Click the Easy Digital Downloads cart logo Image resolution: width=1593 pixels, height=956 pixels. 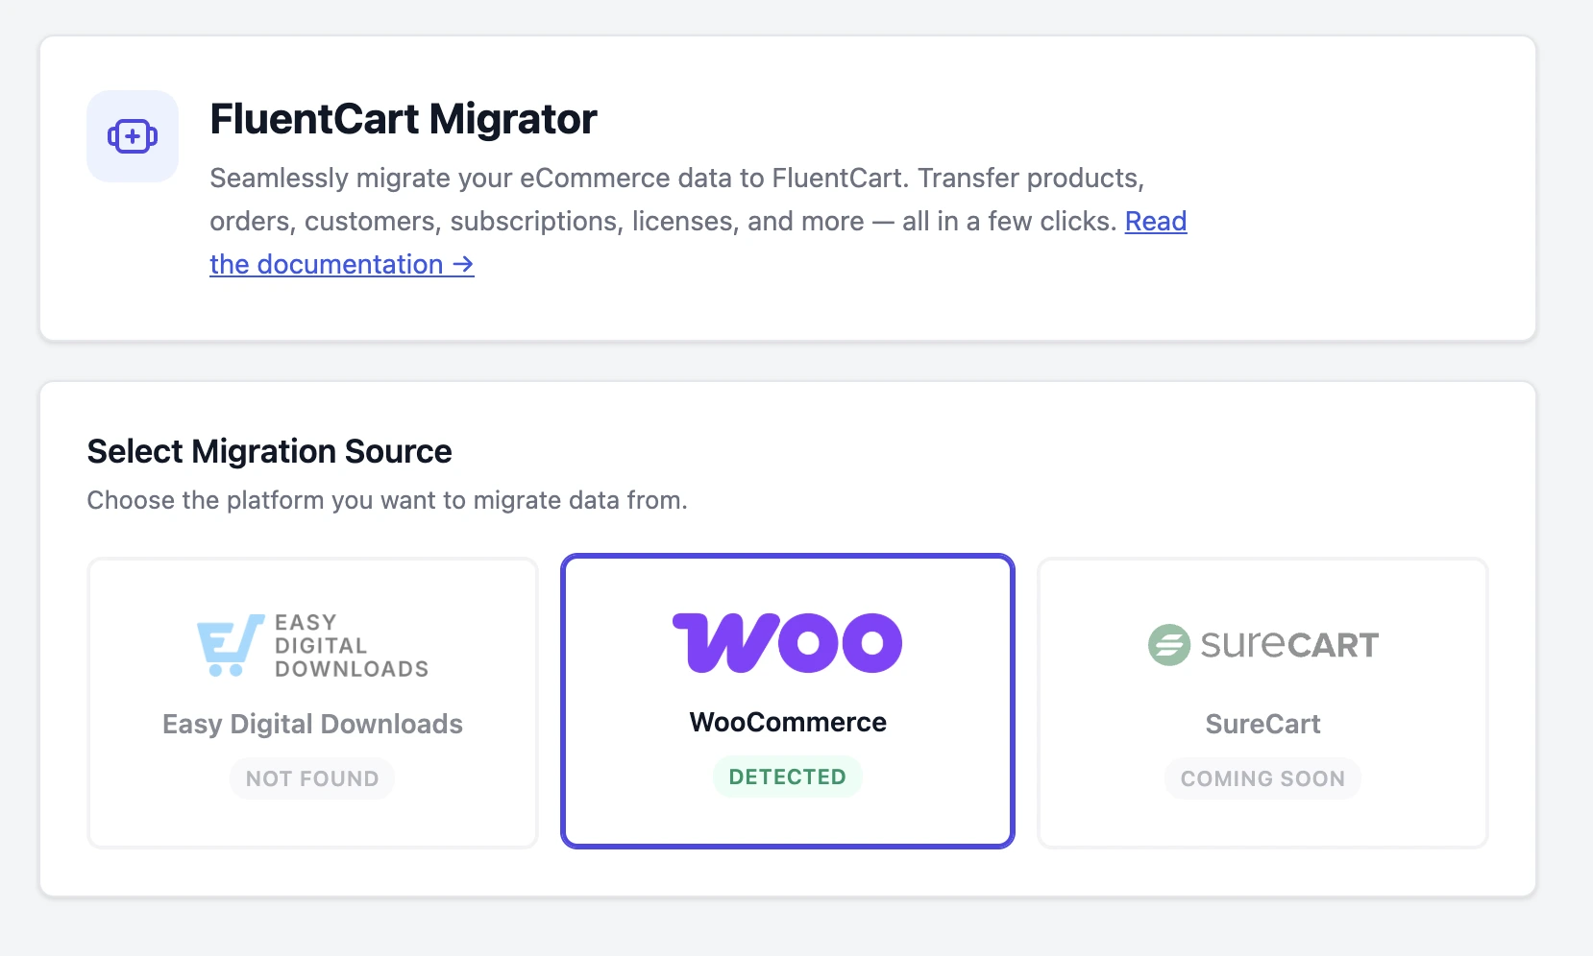(312, 645)
